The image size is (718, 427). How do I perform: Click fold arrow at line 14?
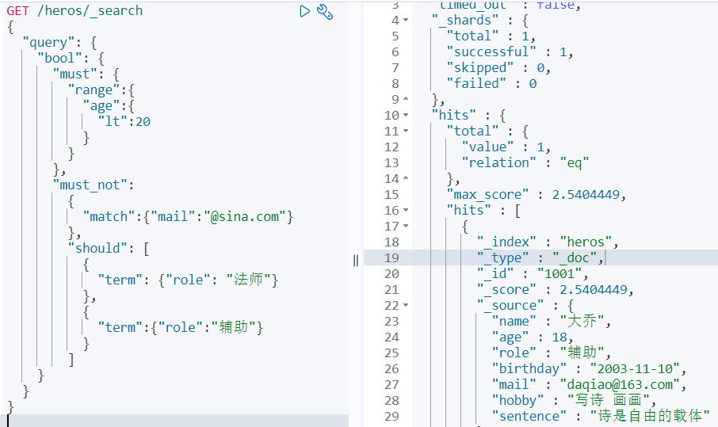406,178
